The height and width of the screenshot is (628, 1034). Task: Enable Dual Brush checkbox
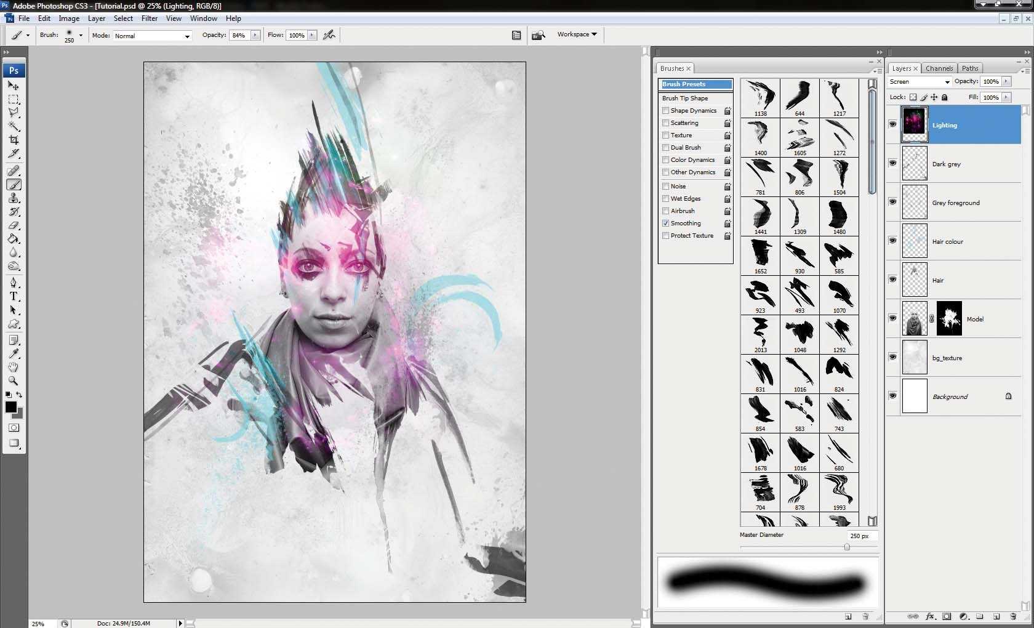pyautogui.click(x=665, y=148)
